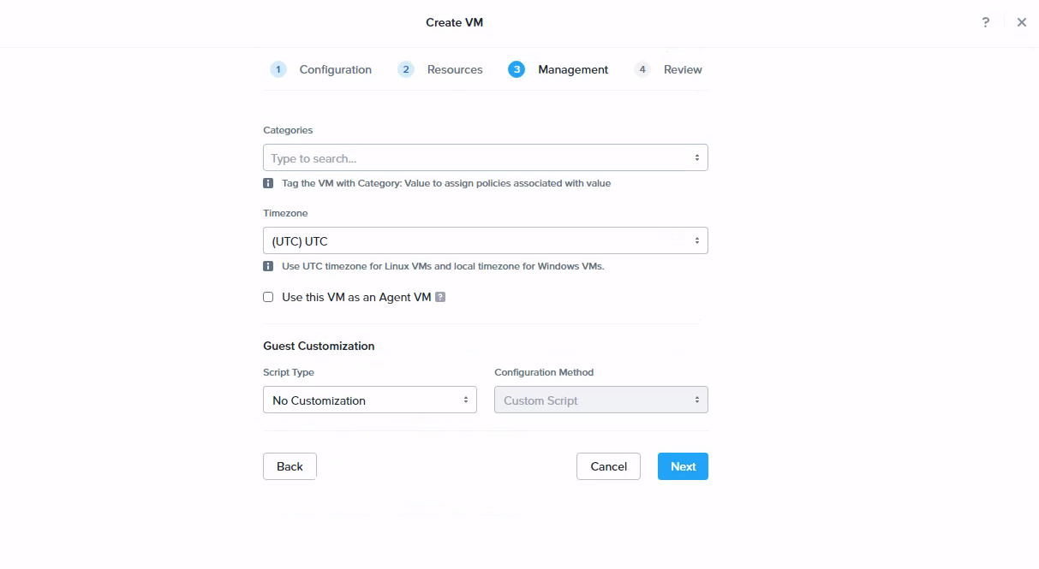The width and height of the screenshot is (1039, 569).
Task: Click the info icon under Categories
Action: click(x=268, y=183)
